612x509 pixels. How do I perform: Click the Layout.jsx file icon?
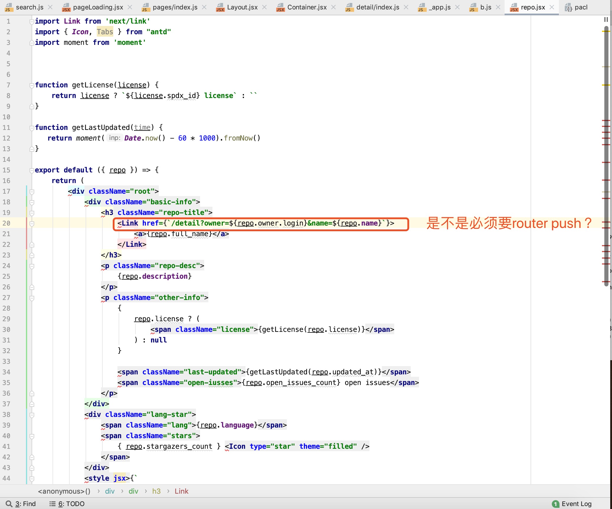220,7
